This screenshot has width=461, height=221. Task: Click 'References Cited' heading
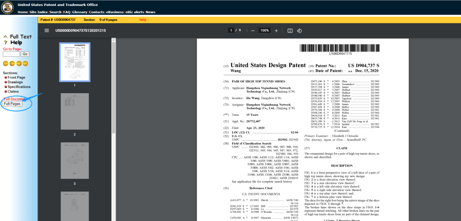point(261,188)
